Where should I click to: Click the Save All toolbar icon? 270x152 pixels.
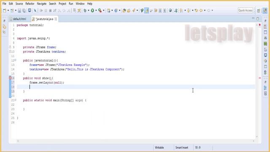(x=24, y=11)
